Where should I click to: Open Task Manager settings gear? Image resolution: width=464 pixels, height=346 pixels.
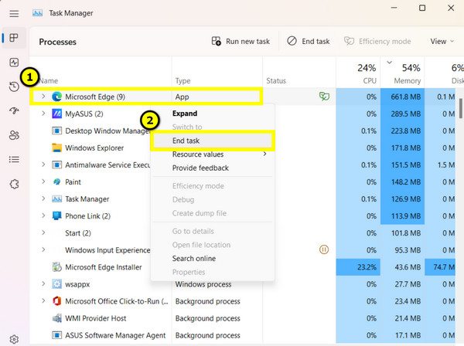pyautogui.click(x=14, y=339)
